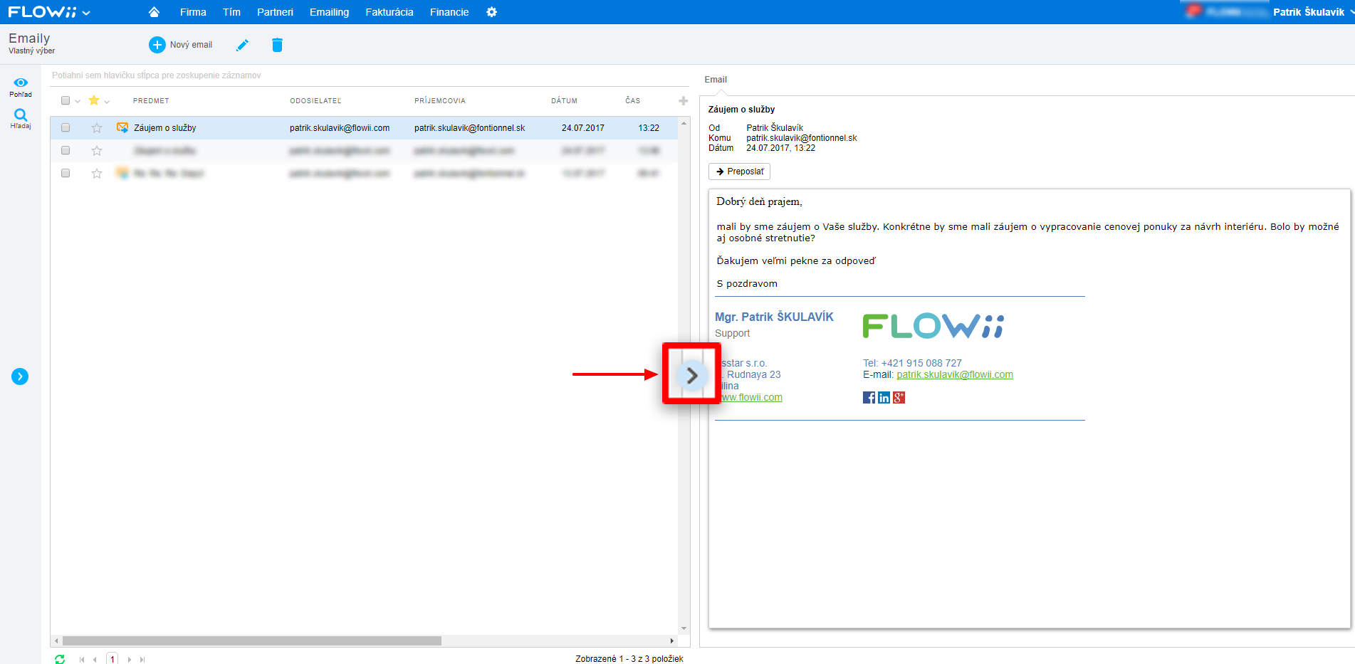Expand the left sidebar with blue arrow

tap(20, 376)
